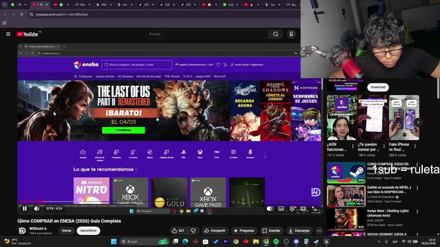Click the Preguntar button

coord(244,231)
